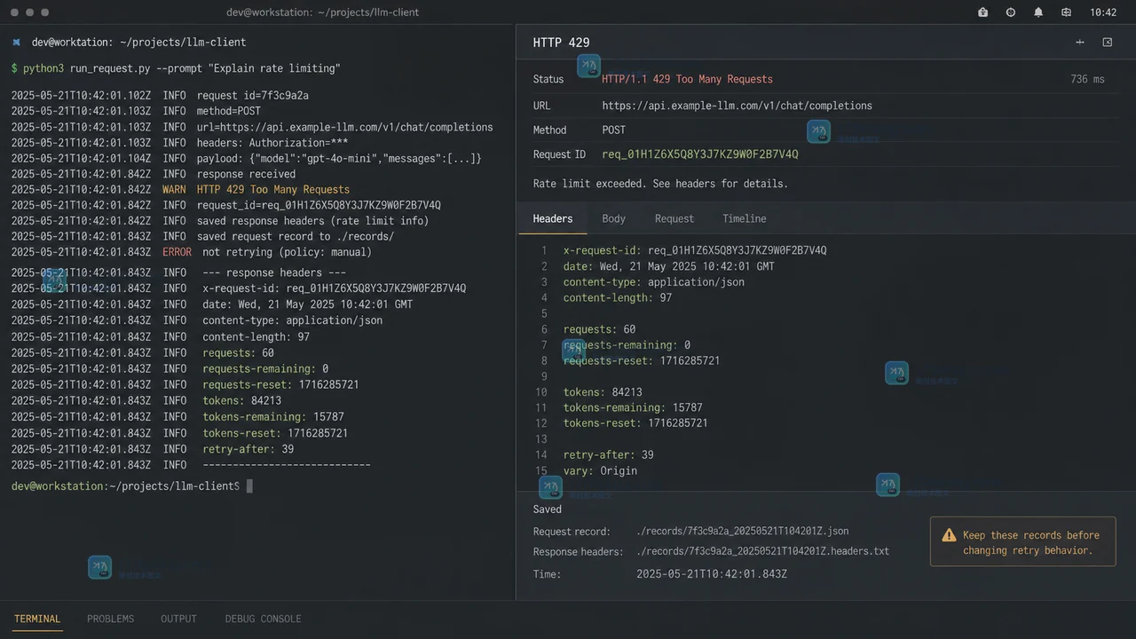Click the circular target icon in top bar
Image resolution: width=1136 pixels, height=639 pixels.
(x=1010, y=12)
